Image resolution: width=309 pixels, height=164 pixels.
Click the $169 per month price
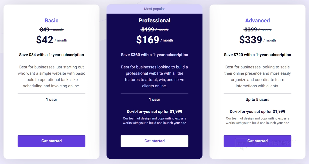pos(148,40)
